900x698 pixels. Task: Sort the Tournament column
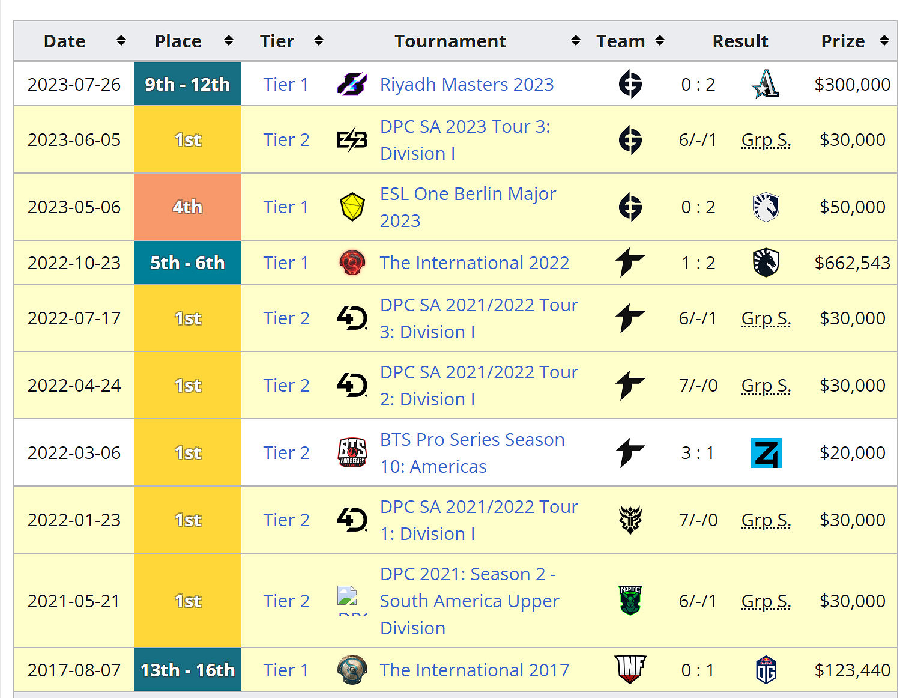[x=576, y=41]
